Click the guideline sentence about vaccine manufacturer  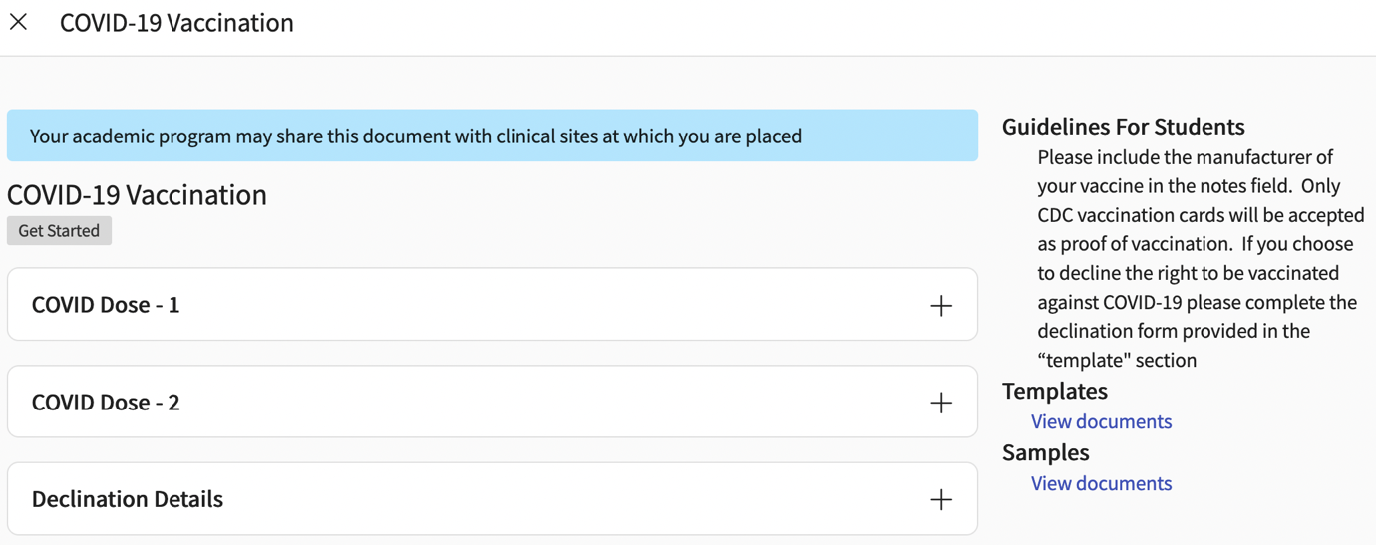(1185, 157)
